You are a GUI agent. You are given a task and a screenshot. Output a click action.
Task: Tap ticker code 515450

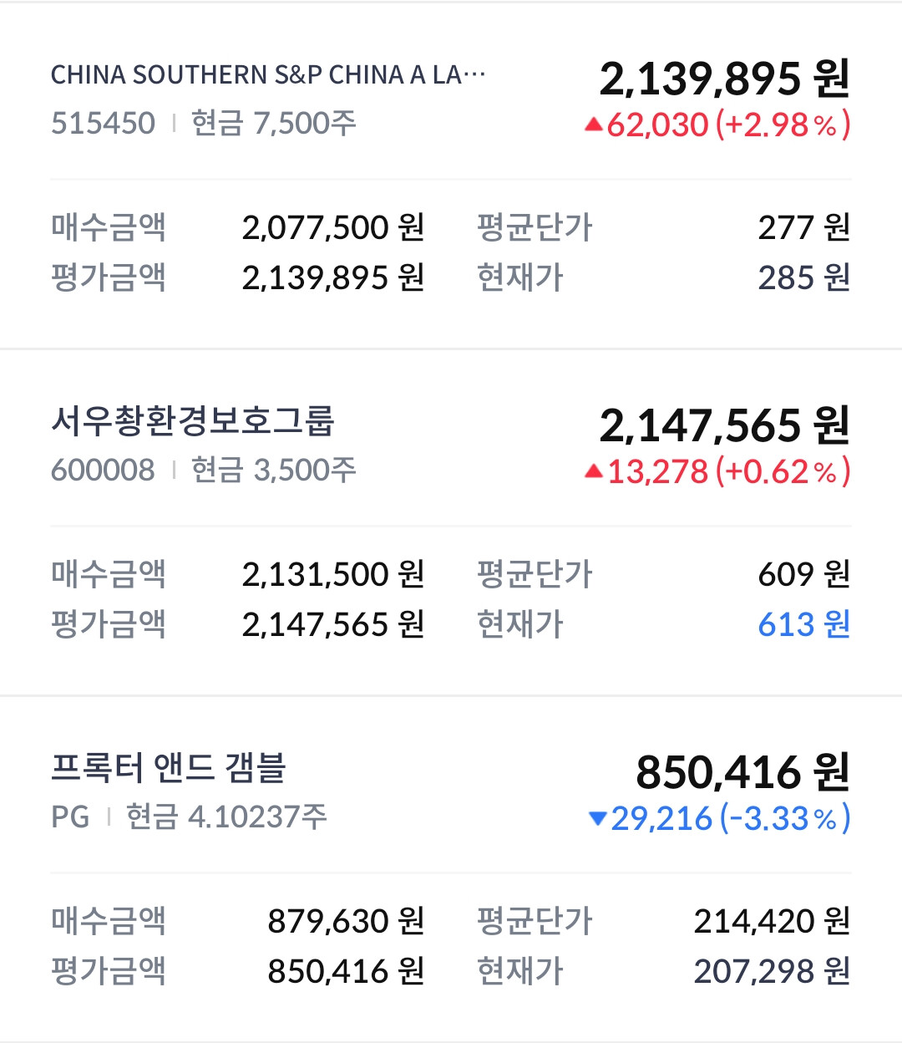(x=103, y=124)
